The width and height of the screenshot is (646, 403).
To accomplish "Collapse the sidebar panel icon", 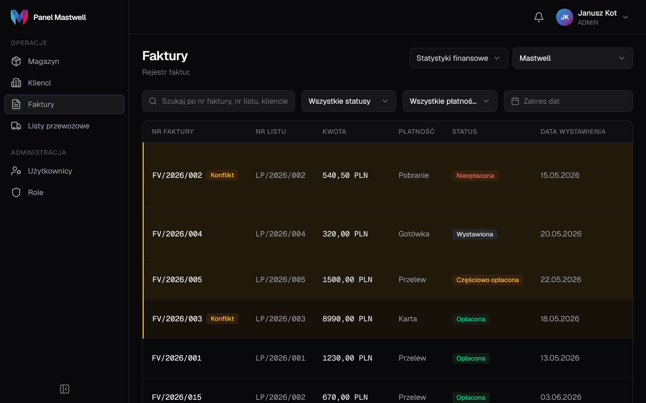I will [65, 389].
